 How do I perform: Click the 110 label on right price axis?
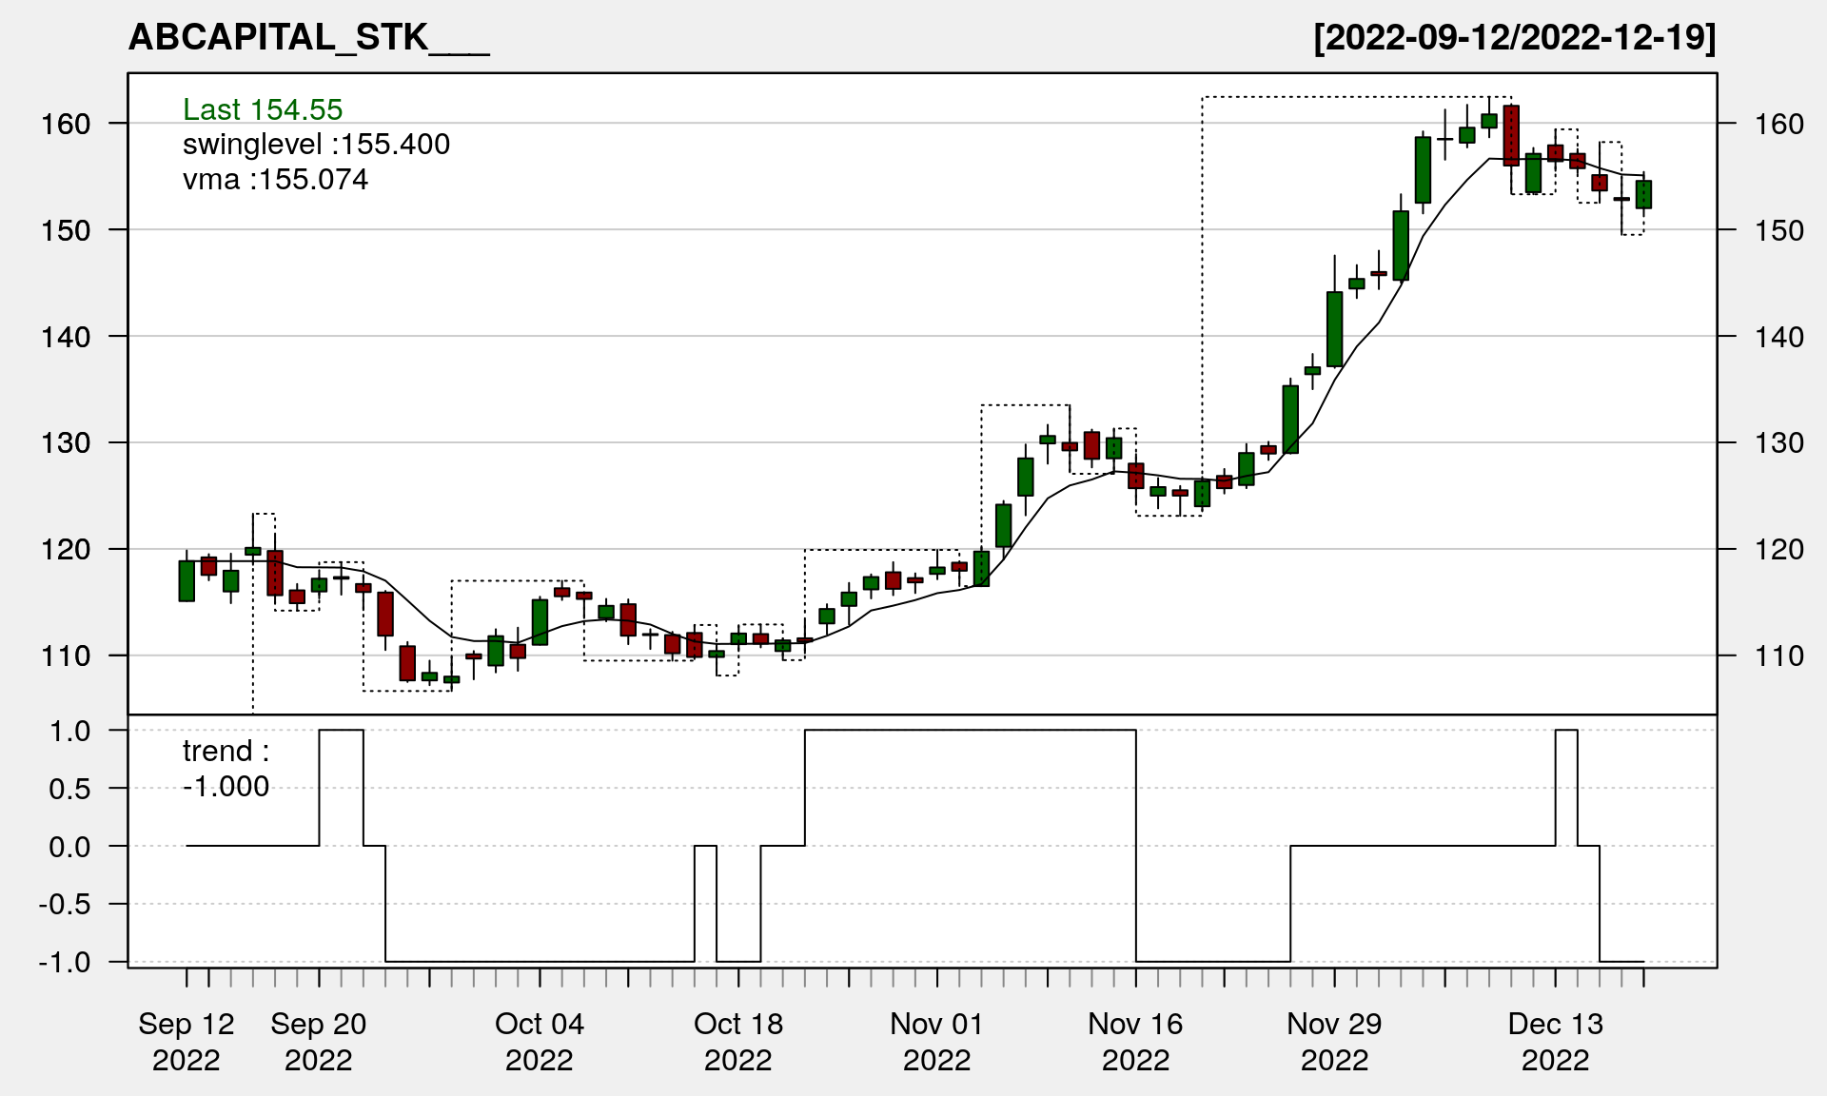[1778, 656]
